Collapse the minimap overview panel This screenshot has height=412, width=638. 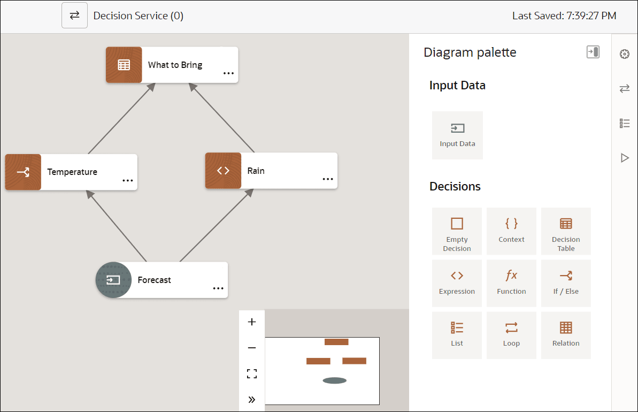[x=252, y=399]
